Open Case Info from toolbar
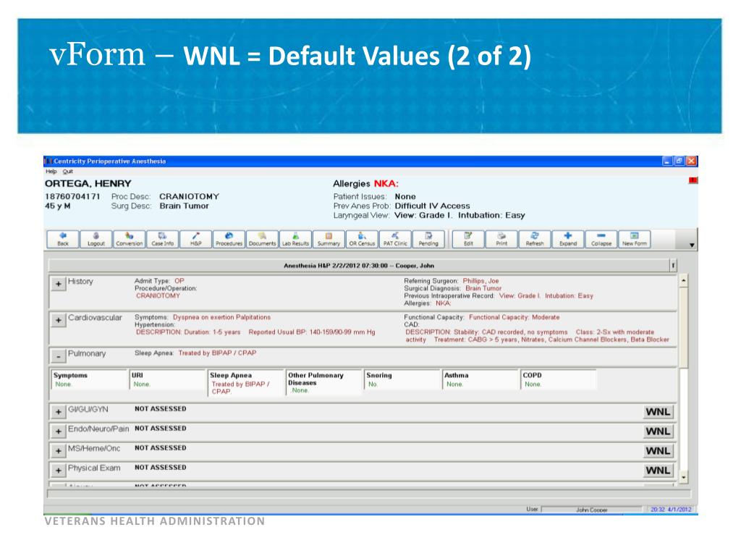This screenshot has height=556, width=741. pyautogui.click(x=163, y=239)
